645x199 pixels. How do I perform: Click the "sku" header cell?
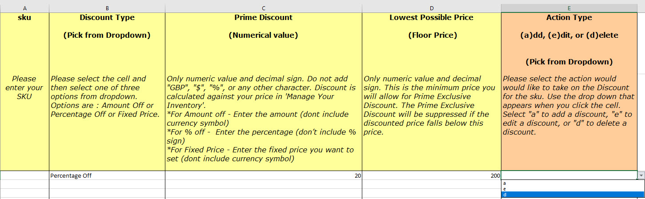point(24,91)
